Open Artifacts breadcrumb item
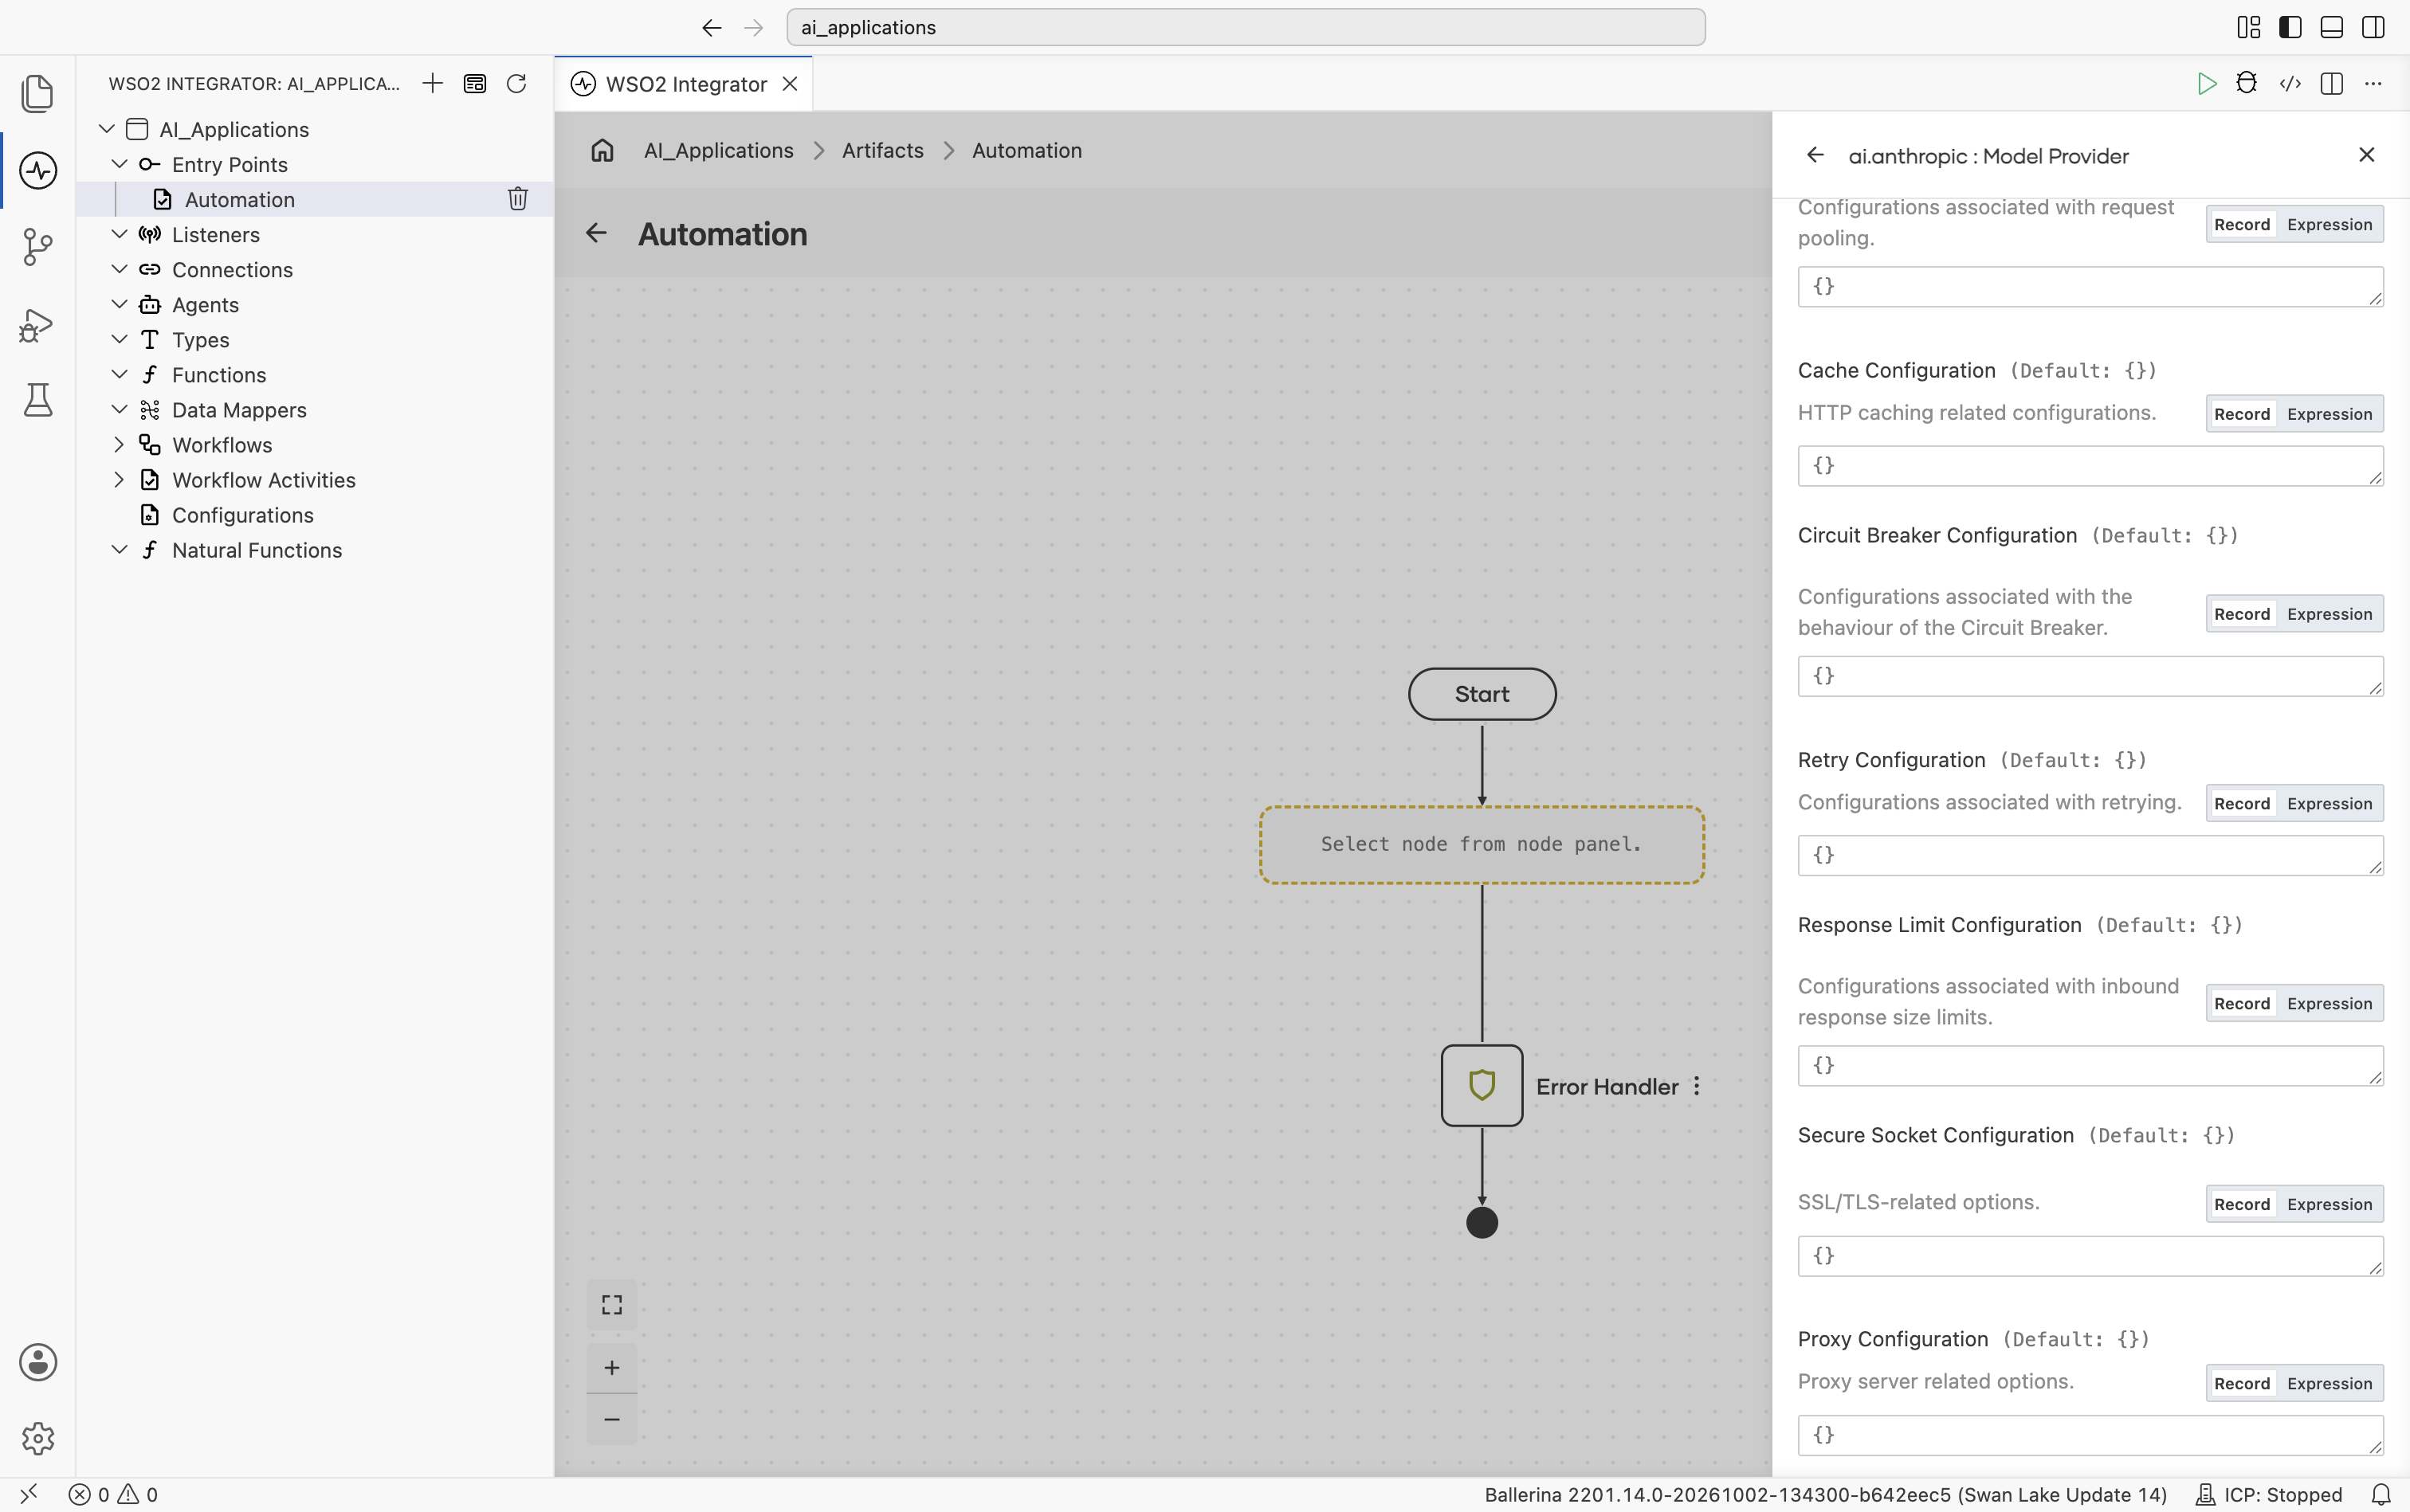This screenshot has height=1512, width=2410. tap(882, 150)
